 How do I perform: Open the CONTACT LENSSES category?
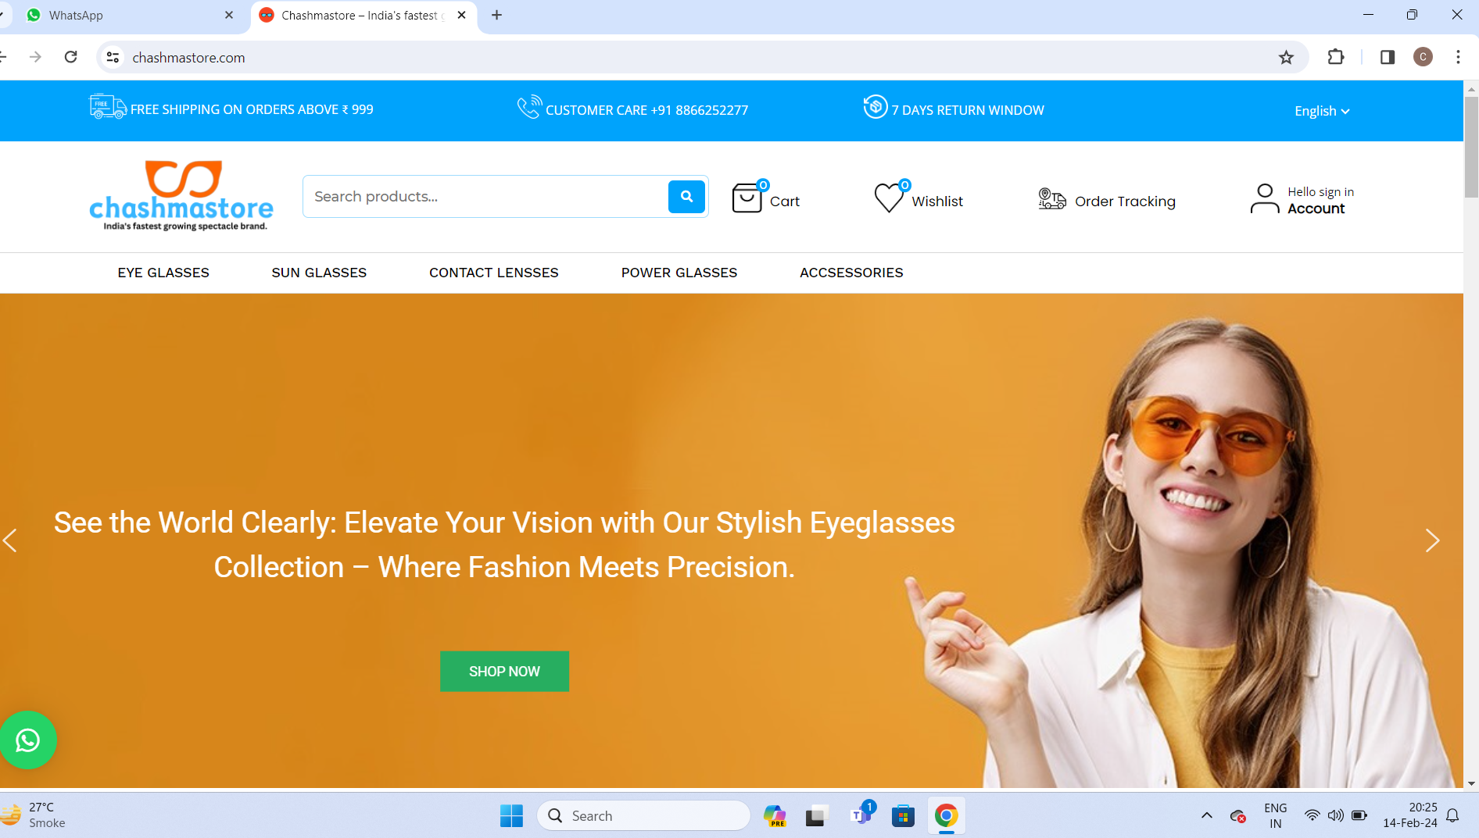(493, 273)
